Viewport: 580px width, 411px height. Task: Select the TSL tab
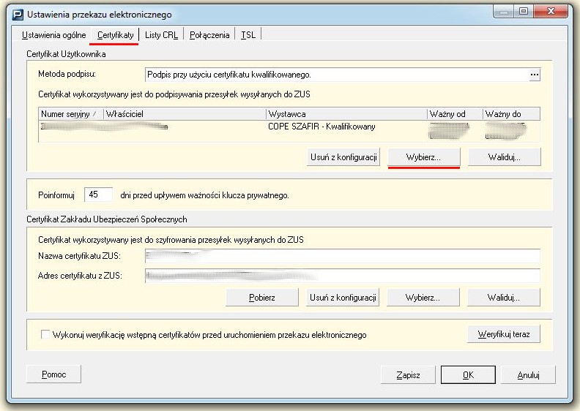pyautogui.click(x=248, y=35)
